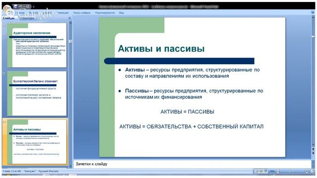
Task: Switch to Slide Sorter view icon
Action: pyautogui.click(x=261, y=171)
